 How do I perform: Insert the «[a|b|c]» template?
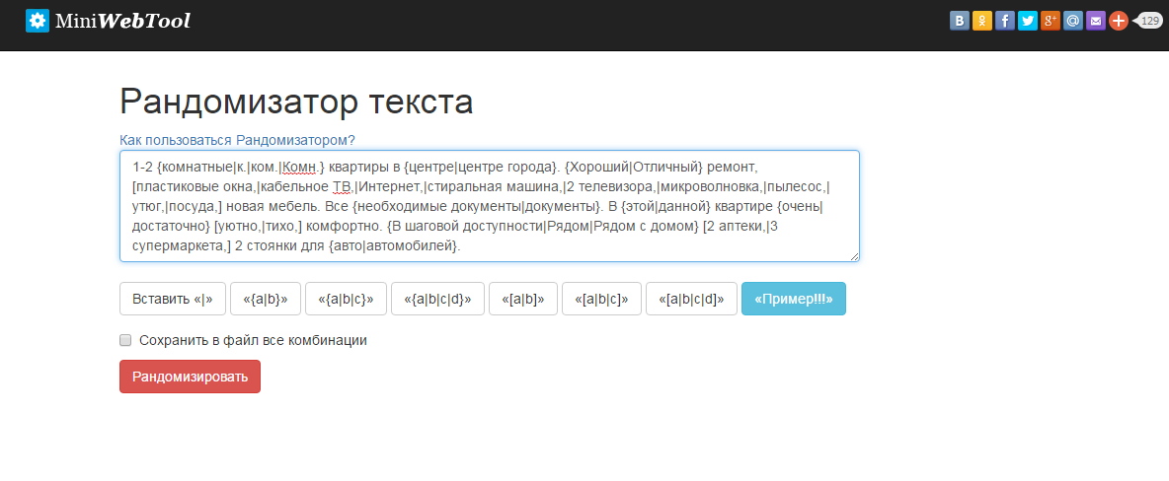(601, 299)
